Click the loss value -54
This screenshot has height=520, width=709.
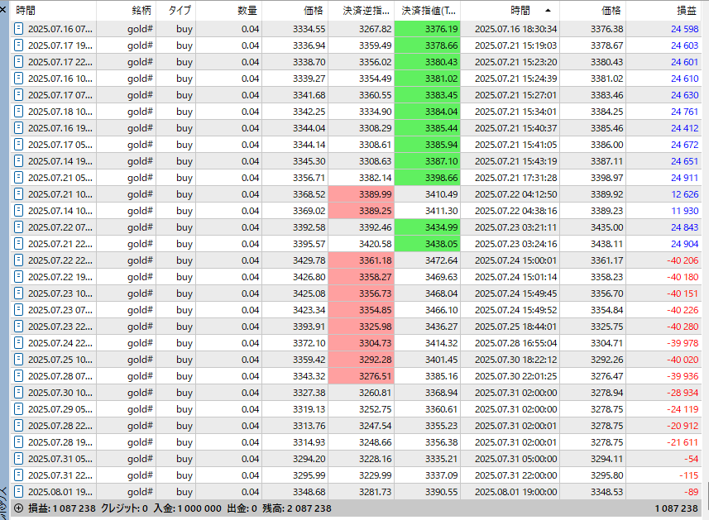(691, 459)
